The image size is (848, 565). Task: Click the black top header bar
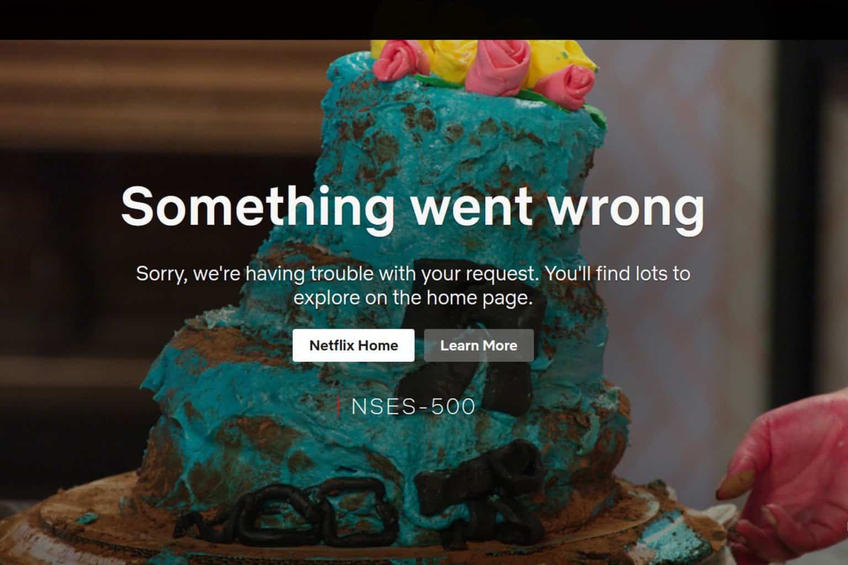424,19
